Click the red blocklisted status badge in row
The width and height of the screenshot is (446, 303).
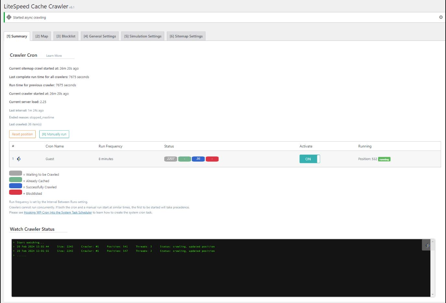(x=212, y=159)
